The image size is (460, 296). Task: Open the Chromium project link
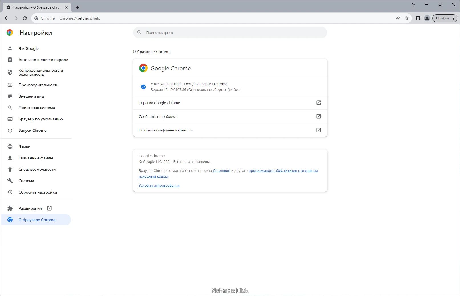click(222, 170)
